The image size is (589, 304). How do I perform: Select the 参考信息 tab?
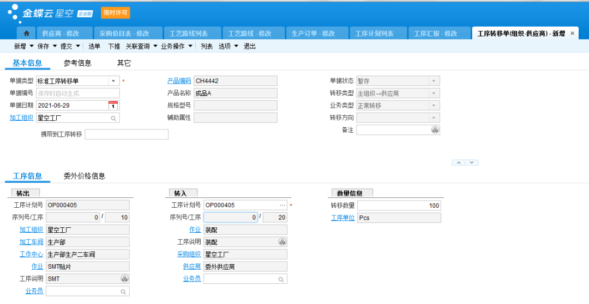coord(77,63)
